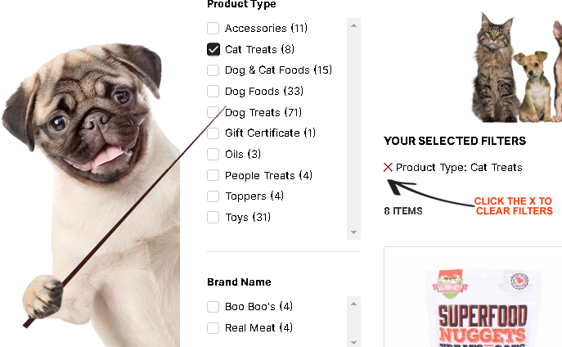Click the Brand Name list scroll-down arrow
The image size is (562, 347).
point(353,342)
